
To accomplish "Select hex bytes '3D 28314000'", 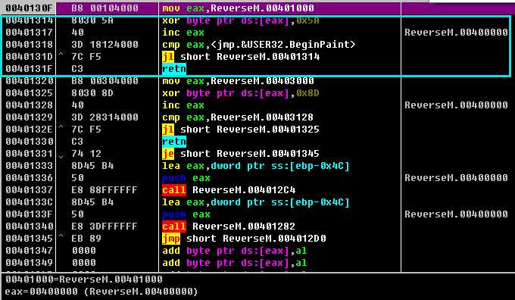I will (x=105, y=117).
